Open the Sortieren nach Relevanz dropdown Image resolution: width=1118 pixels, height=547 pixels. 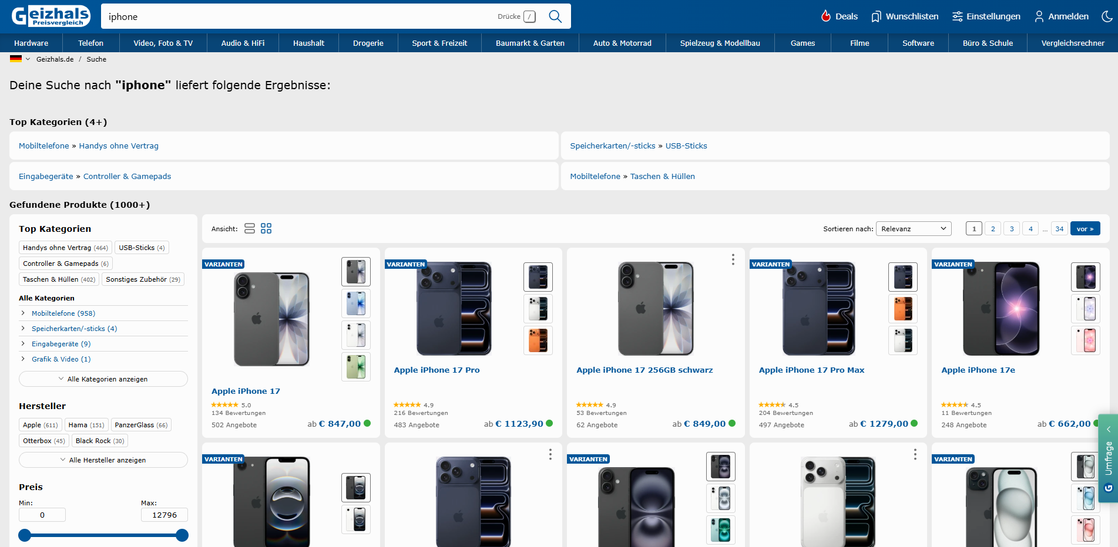(x=914, y=228)
